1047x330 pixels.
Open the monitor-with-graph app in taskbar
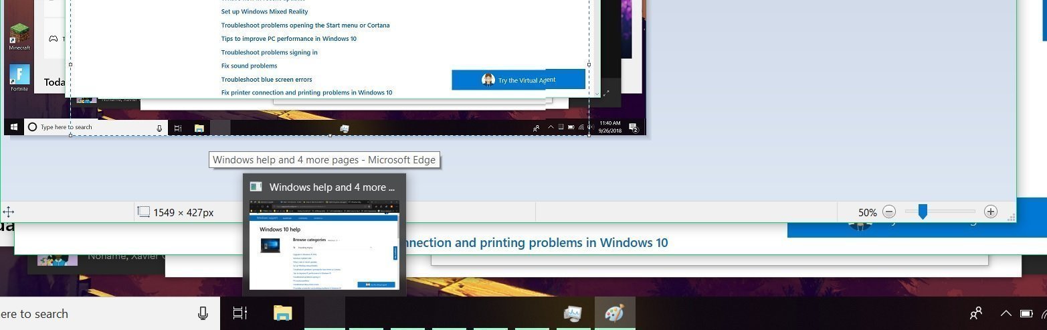[x=573, y=313]
